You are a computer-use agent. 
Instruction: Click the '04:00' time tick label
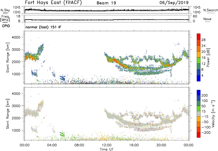[x=52, y=145]
